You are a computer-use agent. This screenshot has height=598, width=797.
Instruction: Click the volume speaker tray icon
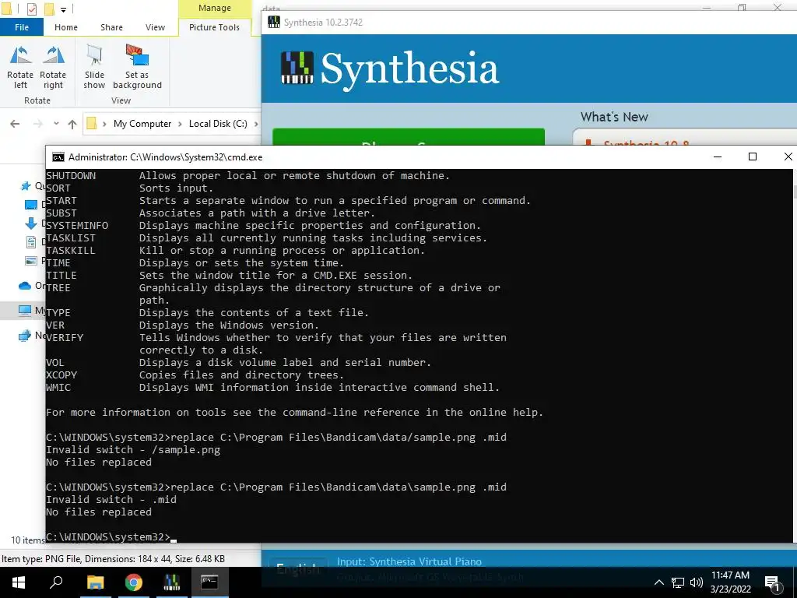[x=697, y=582]
